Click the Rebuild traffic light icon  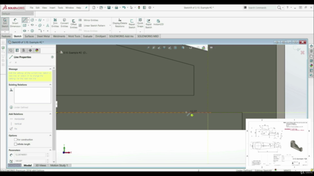pyautogui.click(x=139, y=8)
